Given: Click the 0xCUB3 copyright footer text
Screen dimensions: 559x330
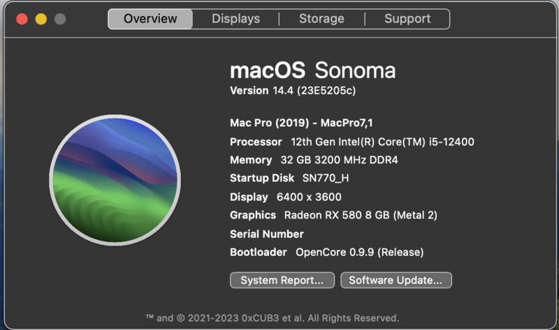Looking at the screenshot, I should click(273, 318).
